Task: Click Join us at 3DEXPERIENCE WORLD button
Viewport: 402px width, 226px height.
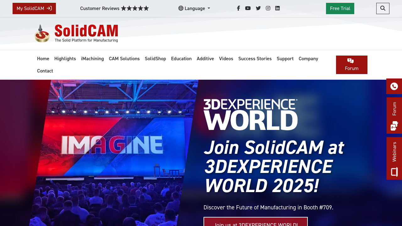Action: (256, 222)
